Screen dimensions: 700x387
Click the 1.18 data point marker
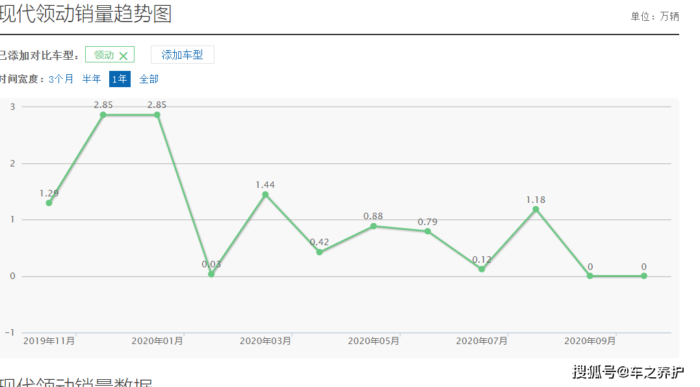click(536, 209)
